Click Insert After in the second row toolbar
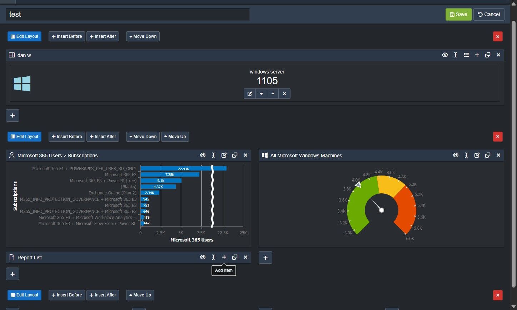The width and height of the screenshot is (517, 310). (103, 137)
